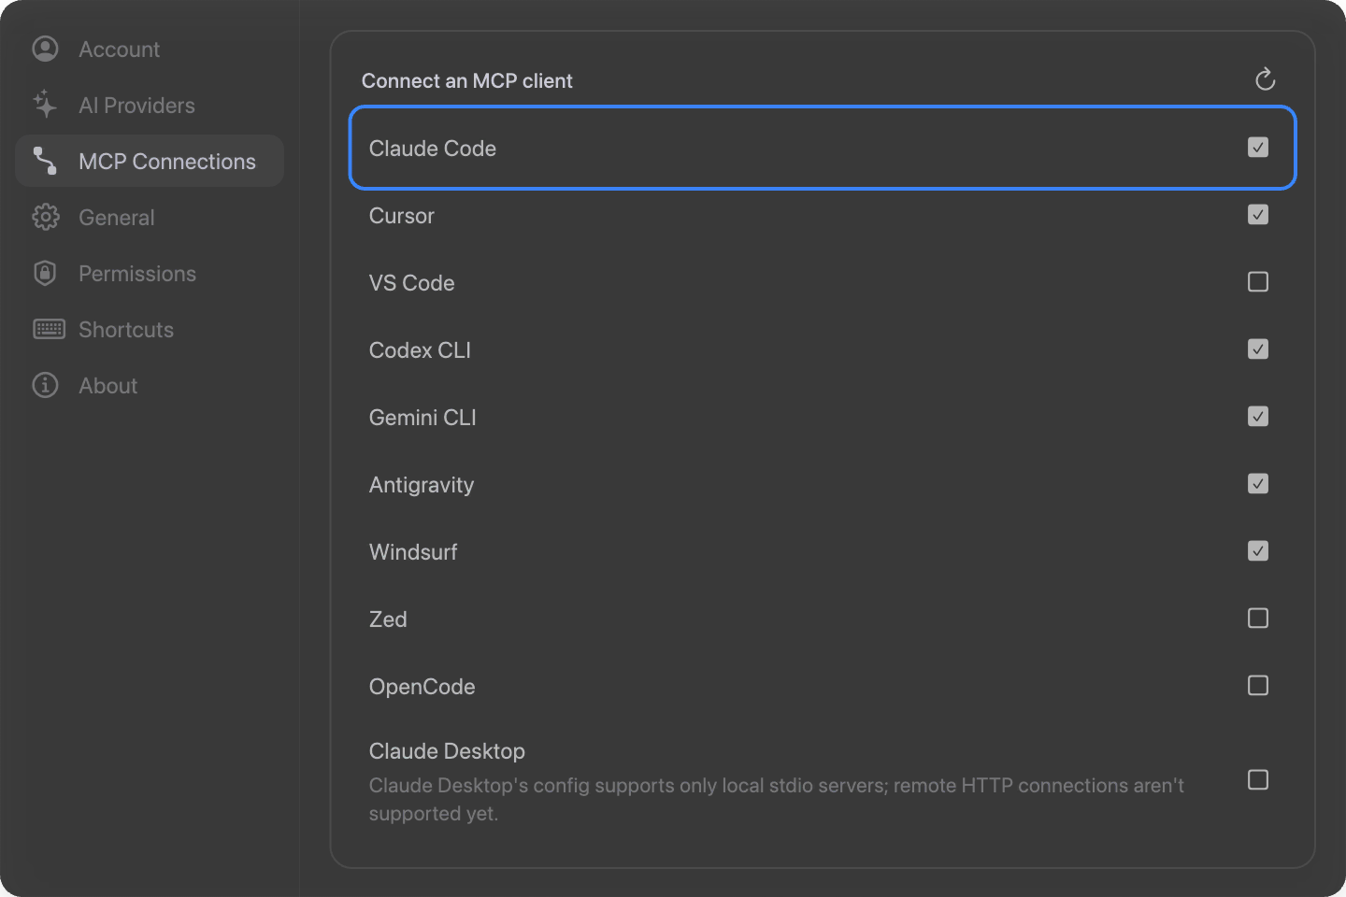
Task: Click the Zed client label
Action: (388, 619)
